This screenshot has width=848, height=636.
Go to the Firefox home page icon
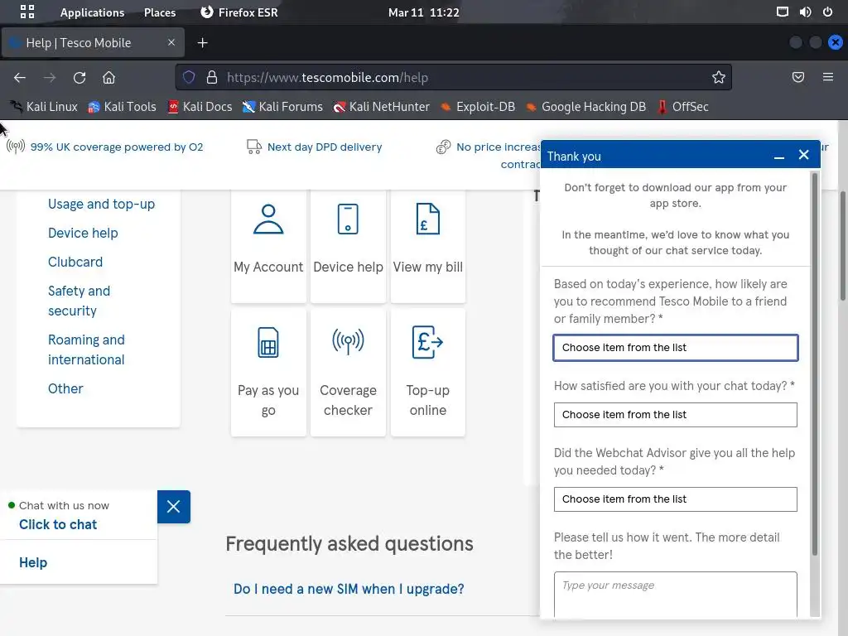click(x=108, y=77)
